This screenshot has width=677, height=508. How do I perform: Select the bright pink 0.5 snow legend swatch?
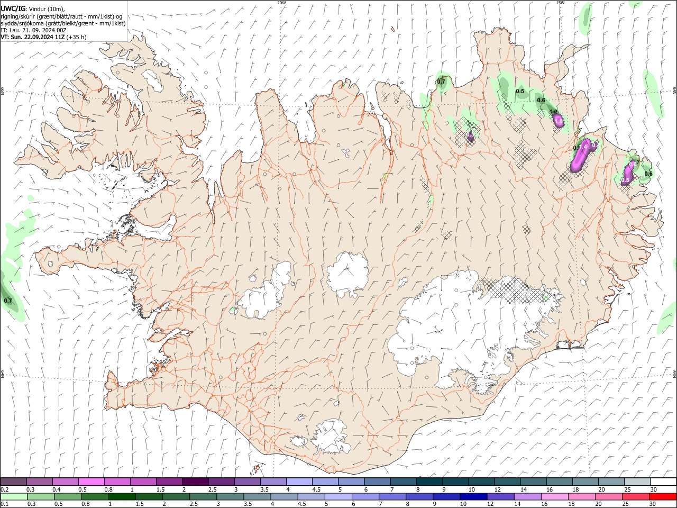point(91,482)
